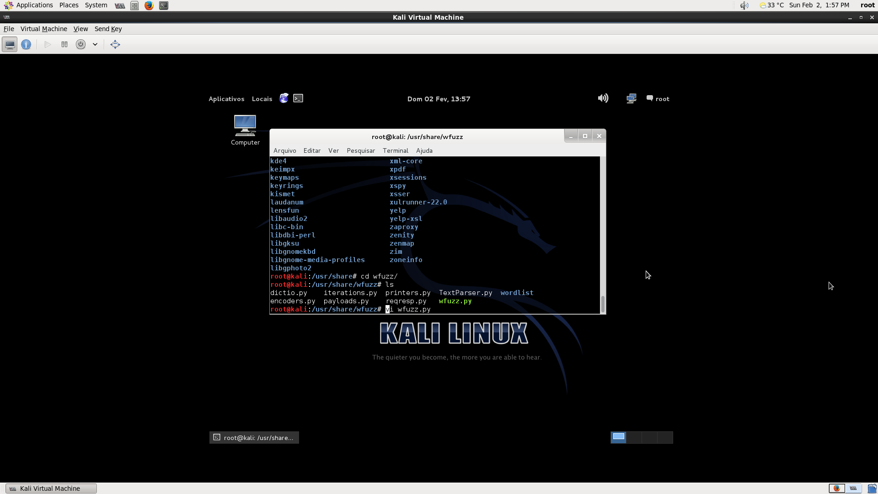Click the host clock Sun Feb 2
Viewport: 878px width, 494px height.
819,5
